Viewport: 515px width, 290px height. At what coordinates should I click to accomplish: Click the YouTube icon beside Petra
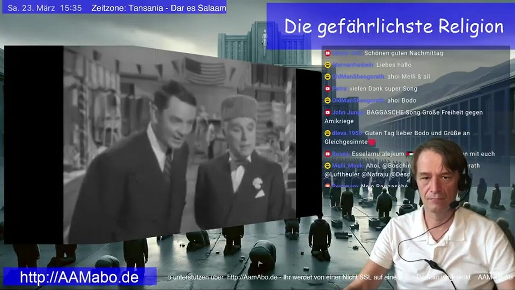click(328, 89)
